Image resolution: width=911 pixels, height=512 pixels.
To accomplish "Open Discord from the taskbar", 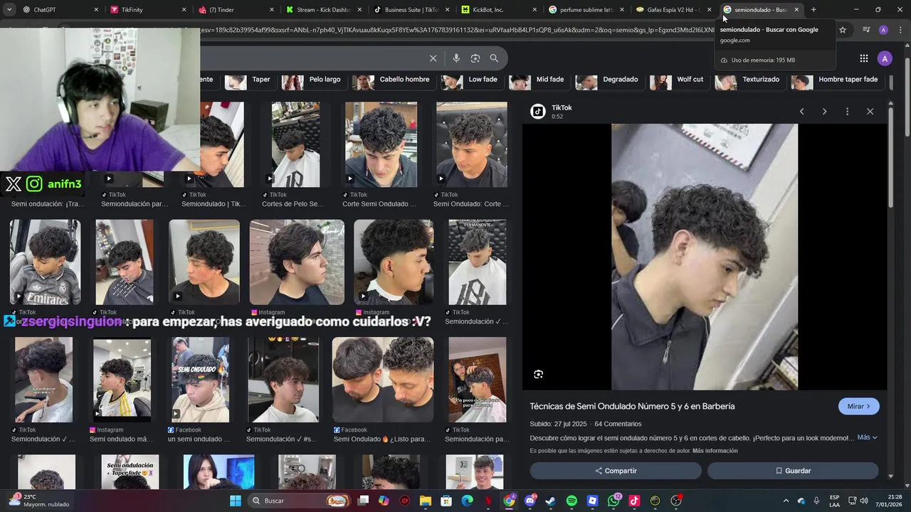I will (530, 501).
